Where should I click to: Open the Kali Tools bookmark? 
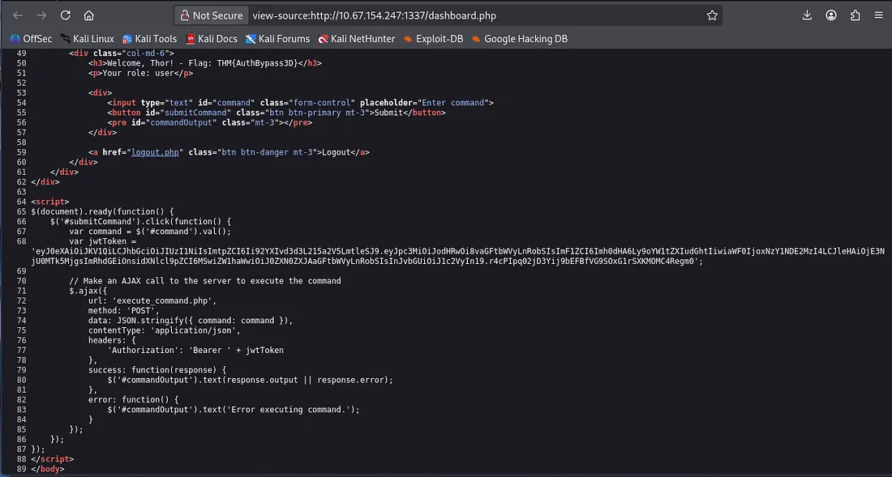pos(150,38)
